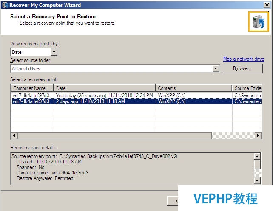Screen dimensions: 273x211
Task: Click C:\Symantec source folder in Yesterday row
Action: pos(247,96)
